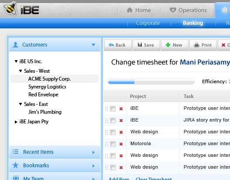Screen dimensions: 230x180
Task: Delete the last Web design row
Action: pos(121,167)
